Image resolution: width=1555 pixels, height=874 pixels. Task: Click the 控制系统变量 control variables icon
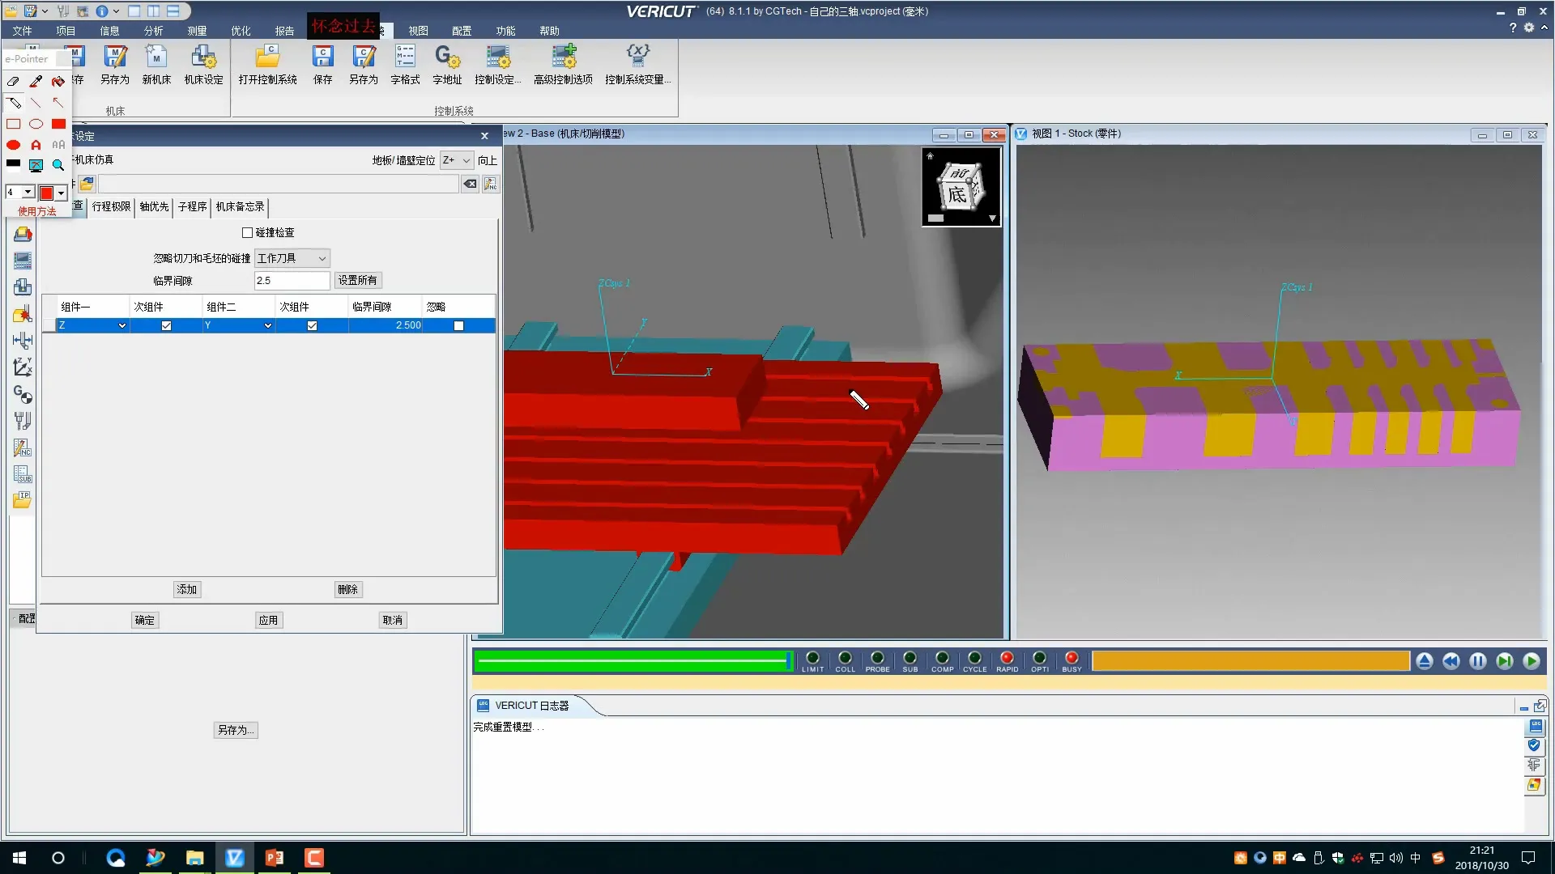click(x=637, y=57)
